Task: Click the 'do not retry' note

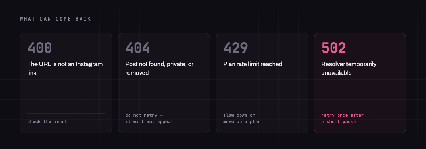Action: click(x=144, y=115)
